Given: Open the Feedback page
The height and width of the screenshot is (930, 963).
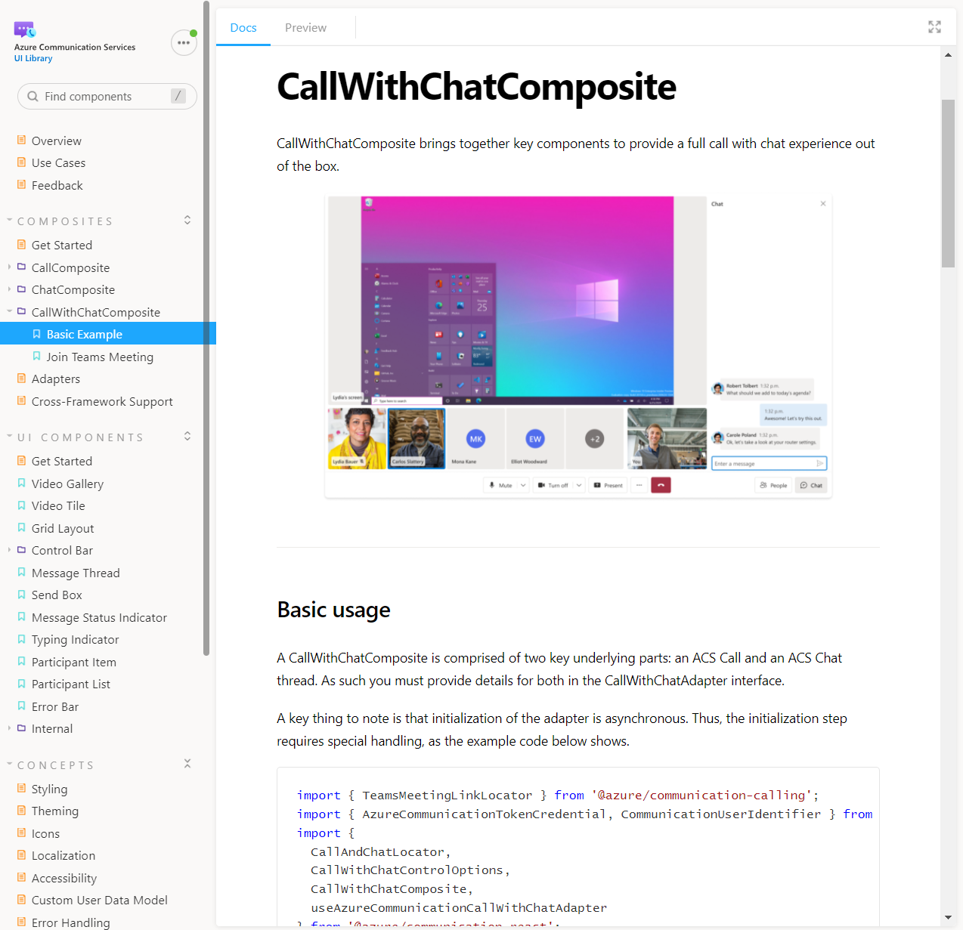Looking at the screenshot, I should pyautogui.click(x=57, y=185).
